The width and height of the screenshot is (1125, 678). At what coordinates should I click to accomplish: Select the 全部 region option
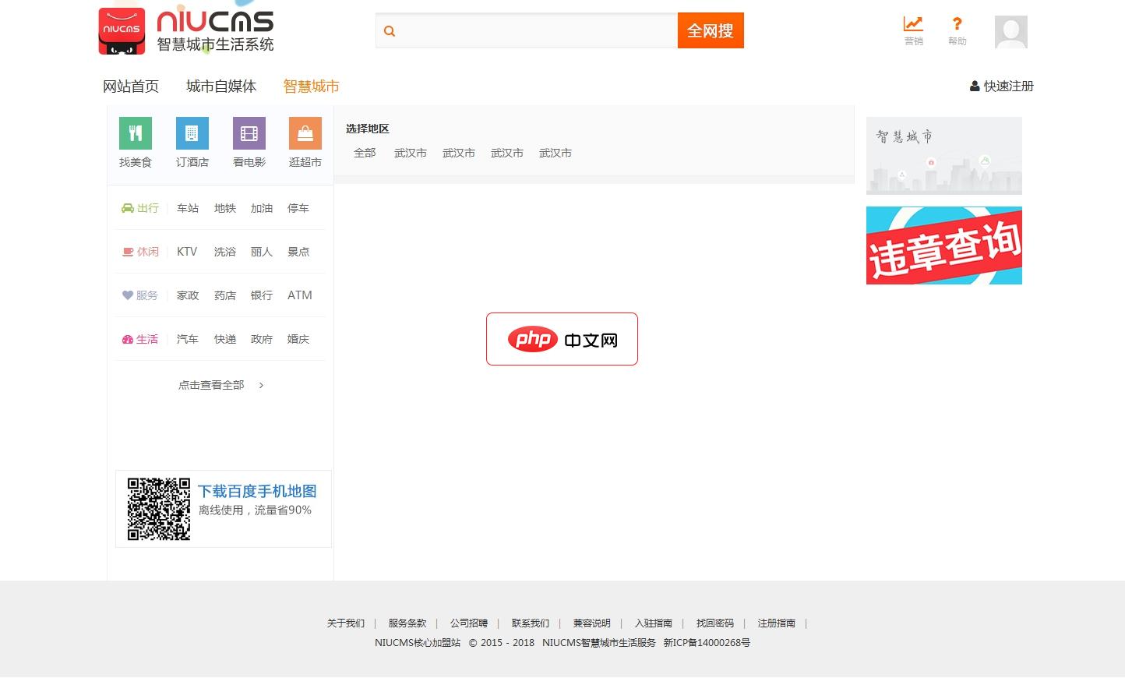tap(365, 153)
